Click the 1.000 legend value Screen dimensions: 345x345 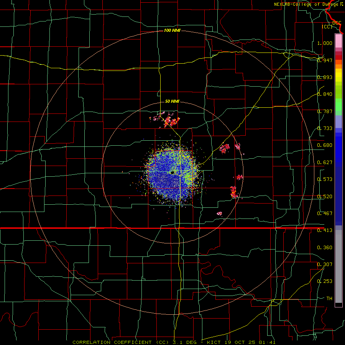[x=325, y=43]
